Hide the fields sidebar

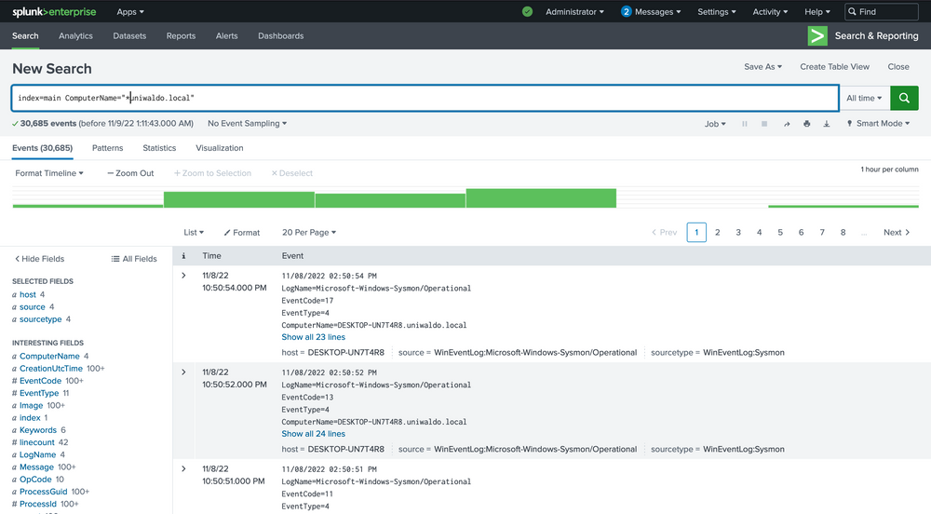coord(39,259)
